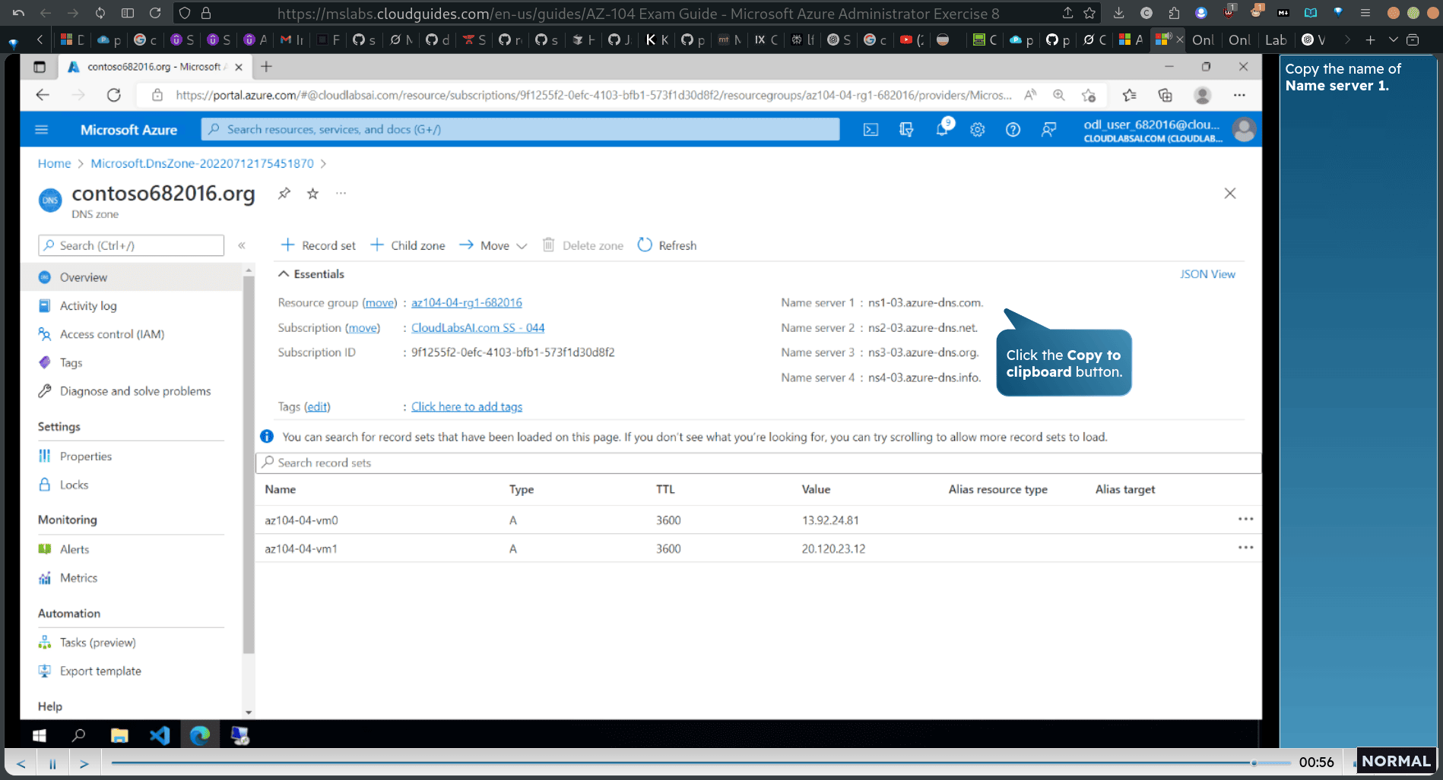Open File Explorer from taskbar
The height and width of the screenshot is (780, 1443).
119,735
